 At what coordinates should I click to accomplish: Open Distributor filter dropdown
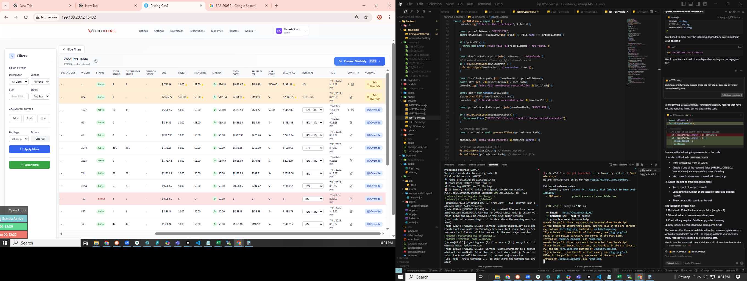[x=19, y=82]
